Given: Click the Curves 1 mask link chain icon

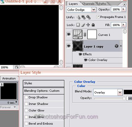Looking at the screenshot, I should click(85, 34).
